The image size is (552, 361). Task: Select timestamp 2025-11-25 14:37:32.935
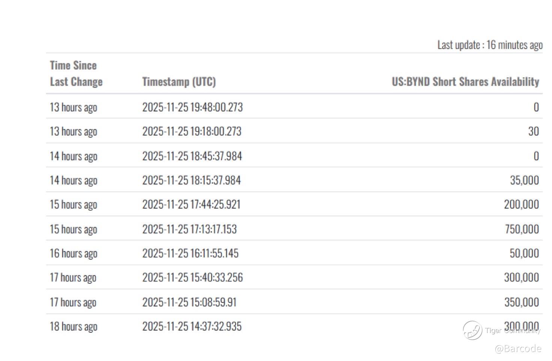coord(192,326)
